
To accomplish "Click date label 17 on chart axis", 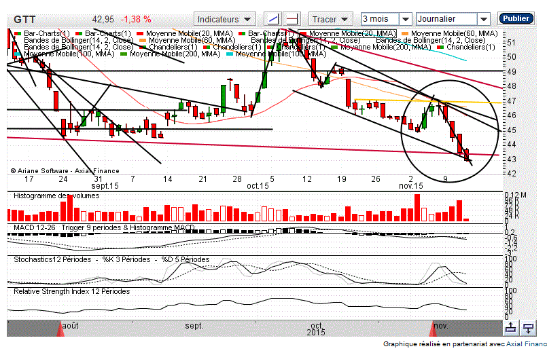I will pos(29,179).
